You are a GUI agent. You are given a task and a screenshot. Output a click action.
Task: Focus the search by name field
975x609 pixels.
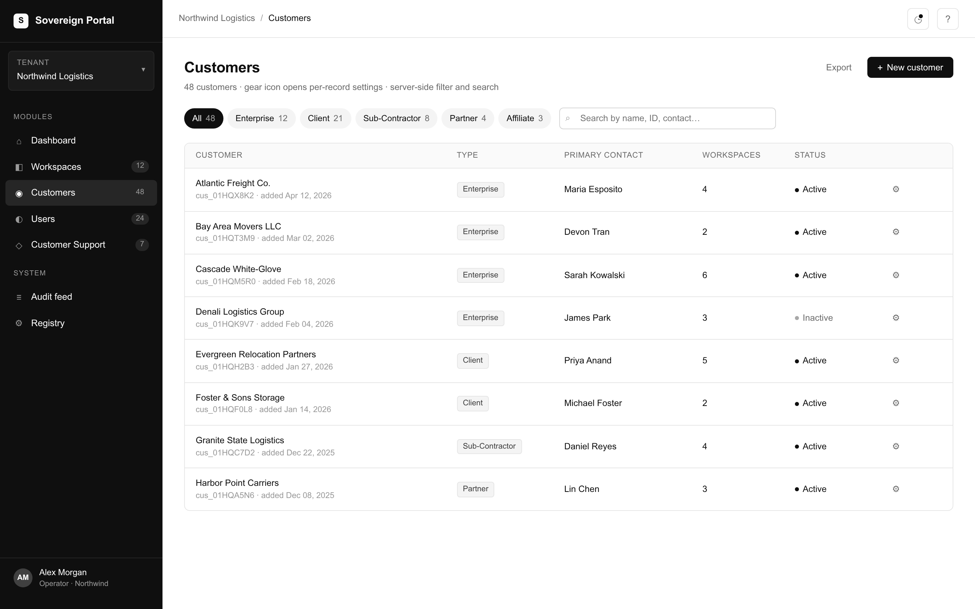pos(667,118)
